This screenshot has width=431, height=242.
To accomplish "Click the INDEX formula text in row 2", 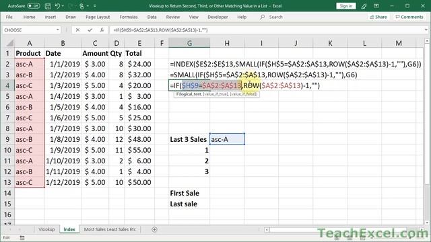I will (295, 64).
